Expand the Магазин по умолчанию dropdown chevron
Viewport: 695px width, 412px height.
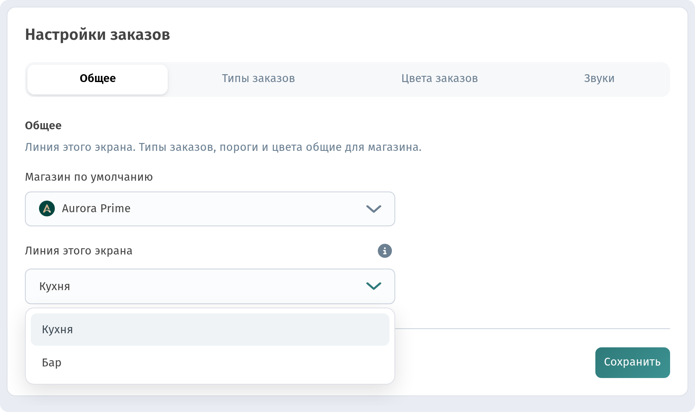pos(374,209)
